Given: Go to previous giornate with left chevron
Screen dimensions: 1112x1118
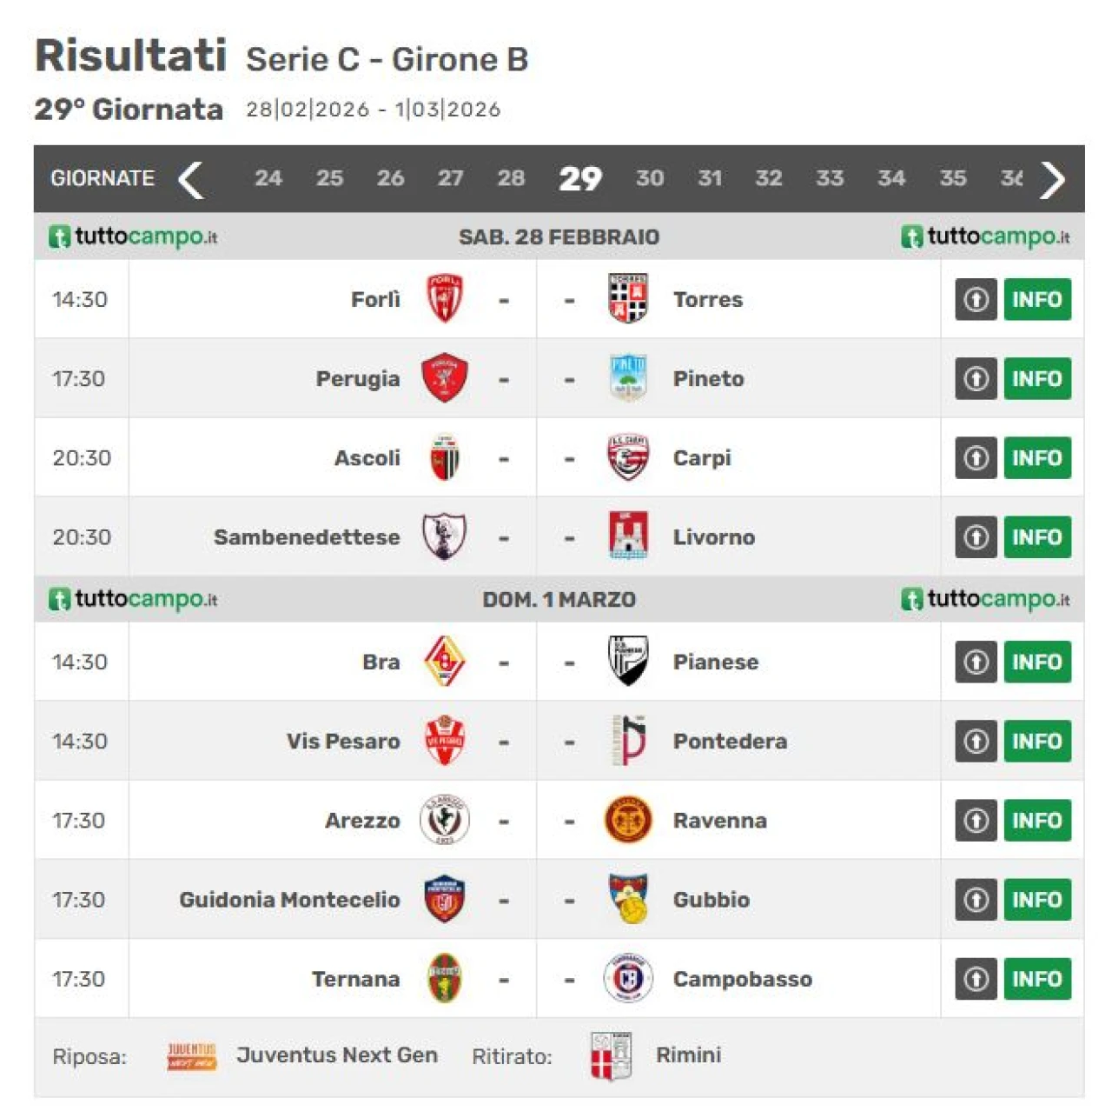Looking at the screenshot, I should (190, 180).
